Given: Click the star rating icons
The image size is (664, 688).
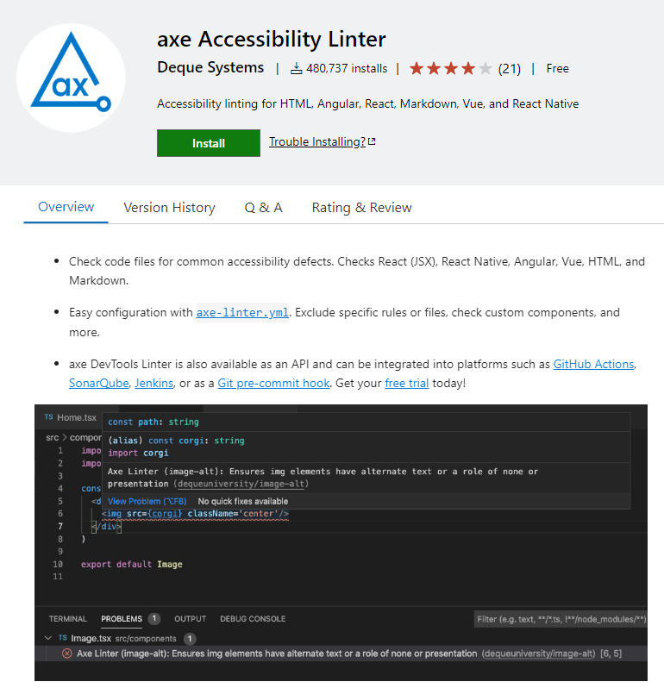Looking at the screenshot, I should coord(450,68).
